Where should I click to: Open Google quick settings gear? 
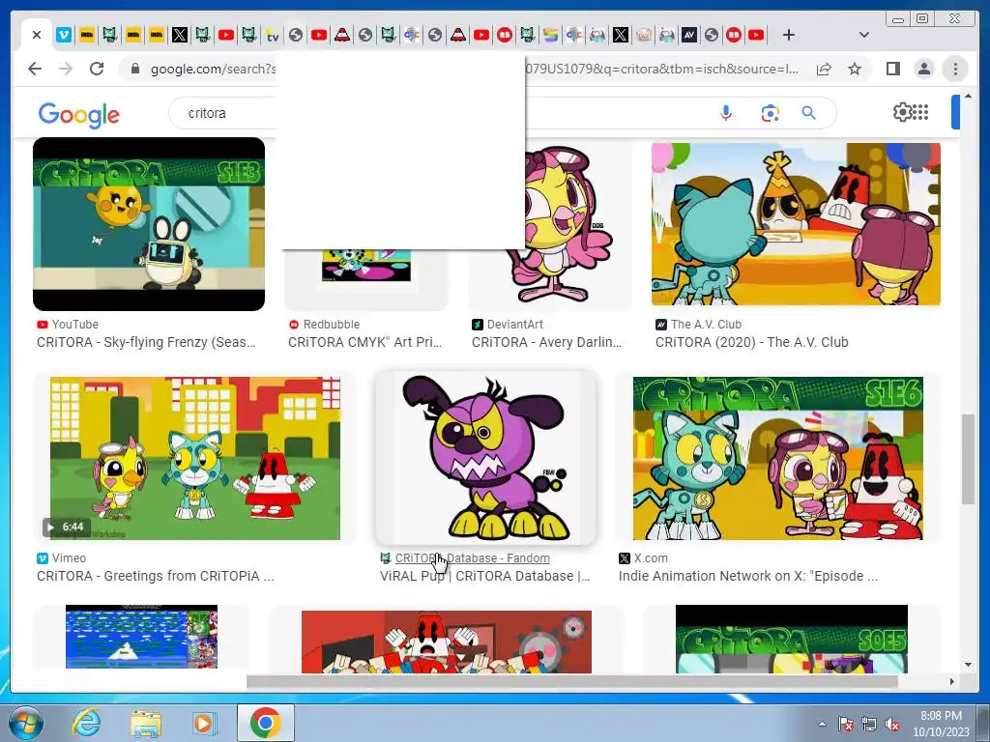pos(903,112)
